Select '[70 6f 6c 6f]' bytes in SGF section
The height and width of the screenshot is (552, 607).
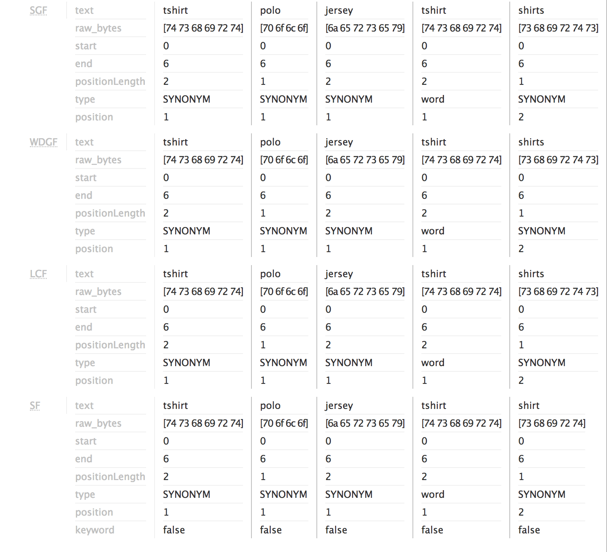click(284, 28)
